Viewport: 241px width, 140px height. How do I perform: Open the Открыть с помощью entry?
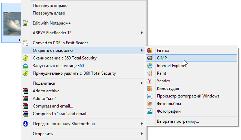84,50
